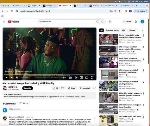Viewport: 150px width, 126px height.
Task: Share the video
Action: point(72,88)
